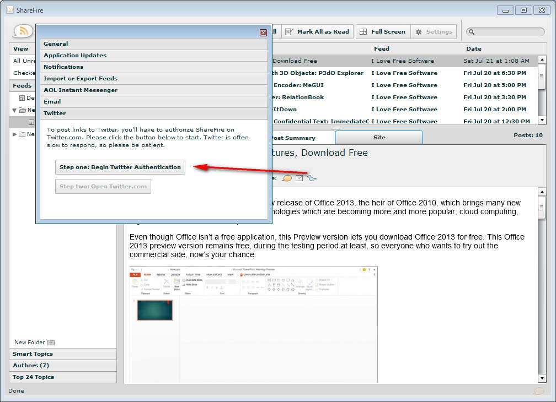Expand the AOL Instant Messenger section

coord(153,90)
